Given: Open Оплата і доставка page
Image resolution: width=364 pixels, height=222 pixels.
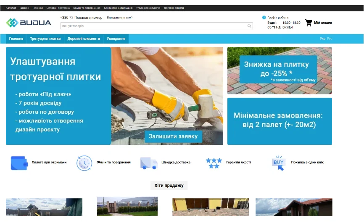Looking at the screenshot, I should pyautogui.click(x=58, y=8).
